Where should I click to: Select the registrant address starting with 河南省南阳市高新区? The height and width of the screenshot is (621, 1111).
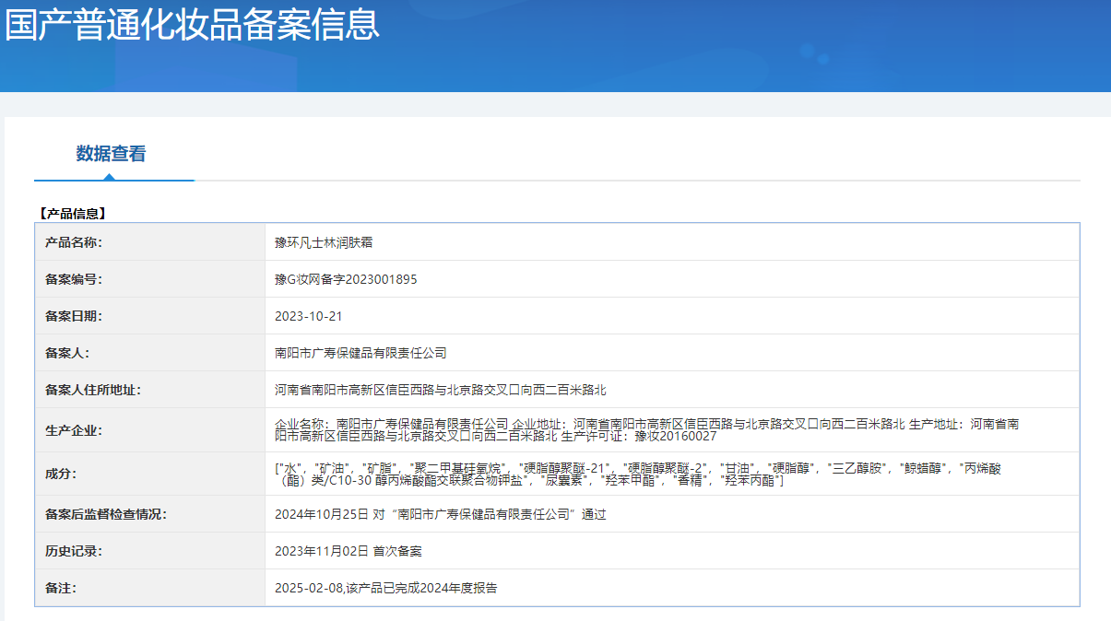pyautogui.click(x=440, y=390)
